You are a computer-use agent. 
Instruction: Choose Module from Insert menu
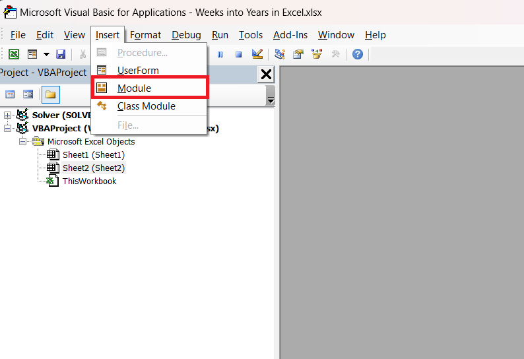coord(149,88)
